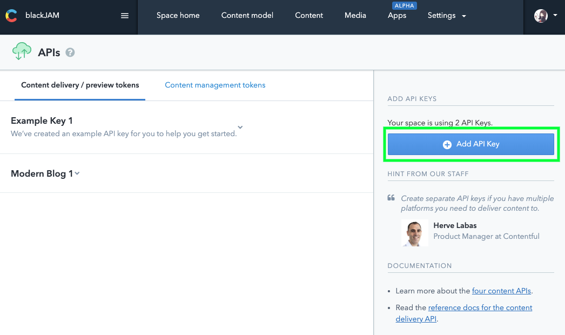Click the plus icon inside Add API Key
The width and height of the screenshot is (565, 335).
447,144
